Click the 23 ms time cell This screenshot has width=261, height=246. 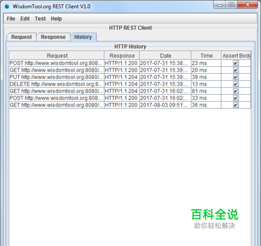pyautogui.click(x=206, y=63)
